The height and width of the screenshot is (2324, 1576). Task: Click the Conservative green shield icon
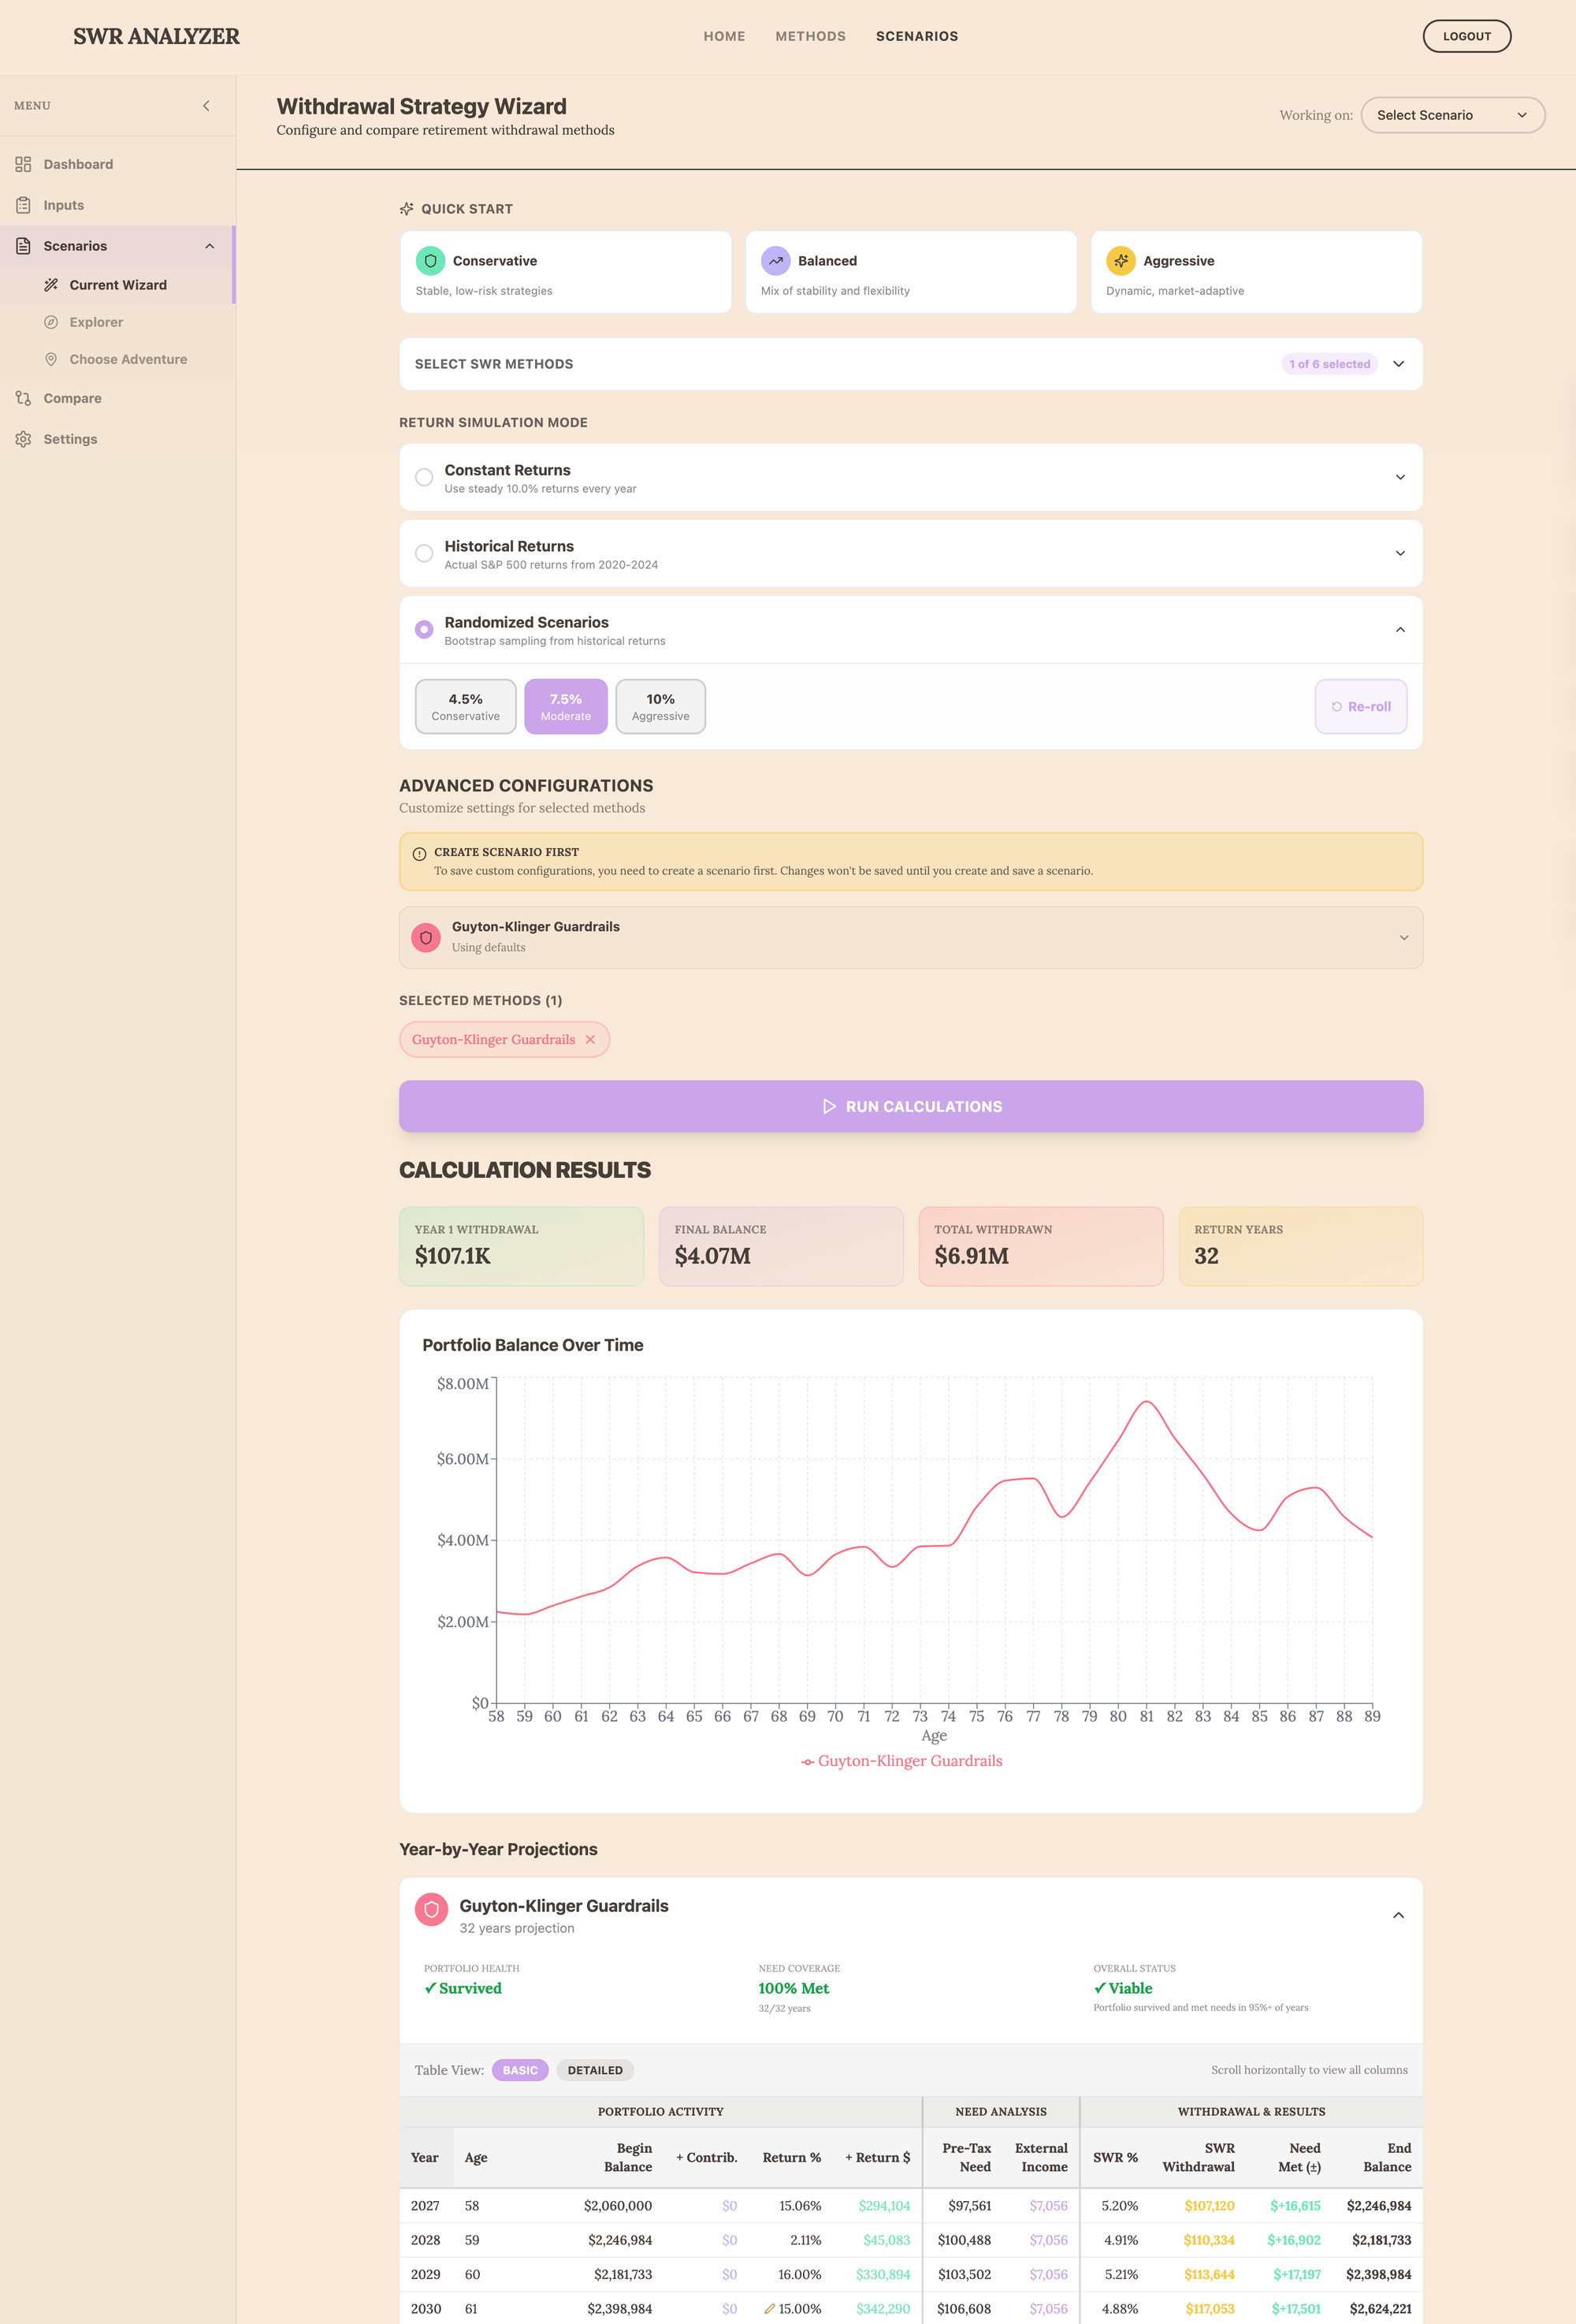click(x=431, y=261)
